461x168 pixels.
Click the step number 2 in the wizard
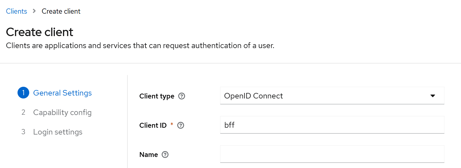click(x=23, y=112)
